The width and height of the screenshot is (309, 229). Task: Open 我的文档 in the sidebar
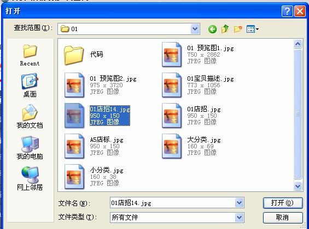pos(30,117)
